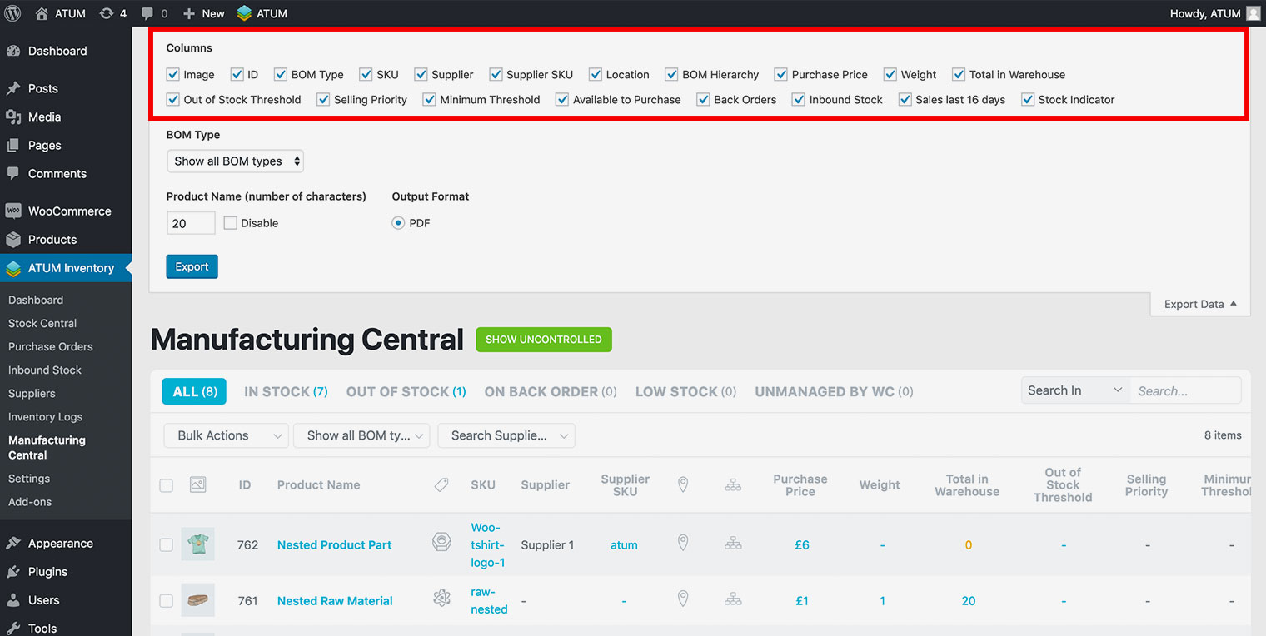
Task: Toggle the Stock Indicator column checkbox
Action: [1028, 99]
